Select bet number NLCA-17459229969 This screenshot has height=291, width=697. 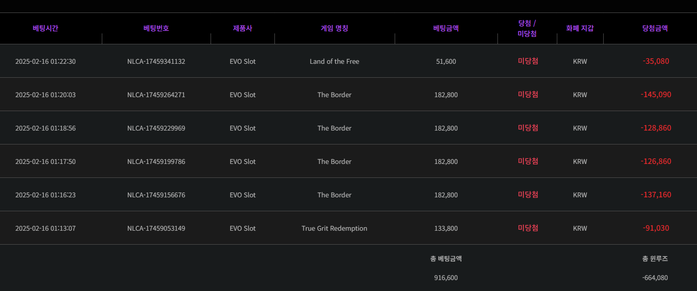pyautogui.click(x=156, y=129)
